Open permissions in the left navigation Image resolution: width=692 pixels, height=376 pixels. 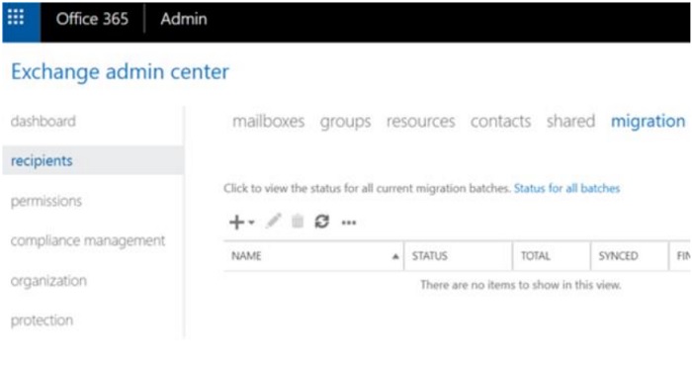pyautogui.click(x=46, y=201)
